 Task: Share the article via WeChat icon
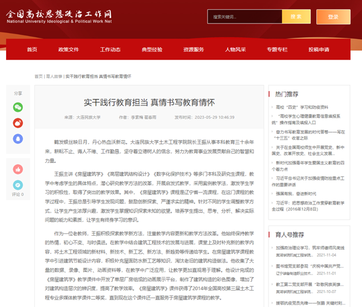coord(17,107)
